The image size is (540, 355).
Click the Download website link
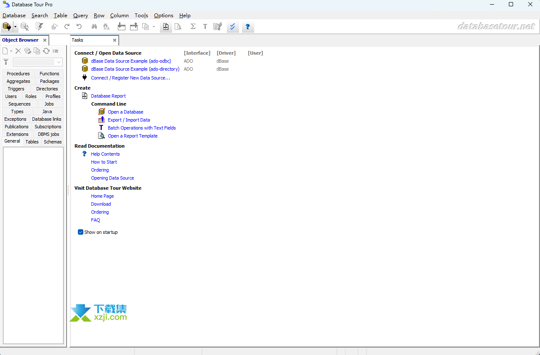(101, 204)
